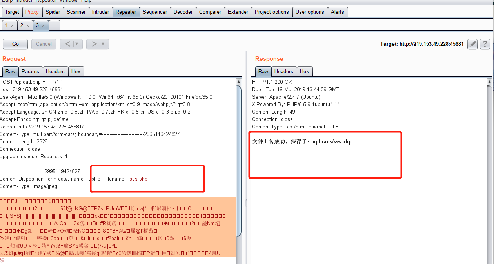Open the Scanner tab

[x=76, y=12]
